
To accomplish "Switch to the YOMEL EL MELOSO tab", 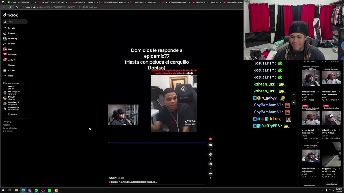I will coord(146,2).
